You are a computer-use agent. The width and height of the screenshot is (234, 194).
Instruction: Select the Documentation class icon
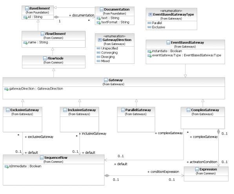[102, 9]
